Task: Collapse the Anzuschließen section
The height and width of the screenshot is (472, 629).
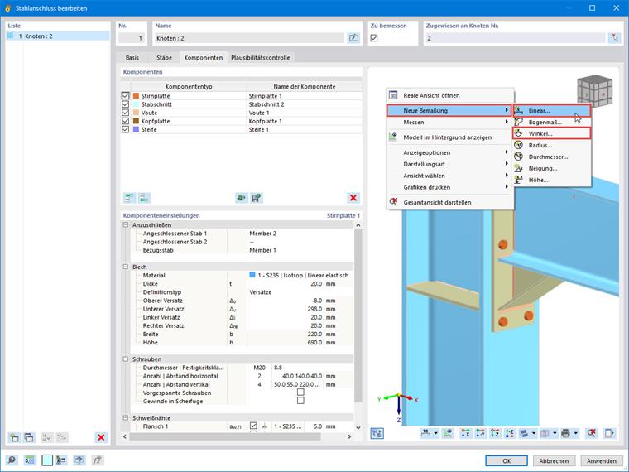Action: (126, 225)
